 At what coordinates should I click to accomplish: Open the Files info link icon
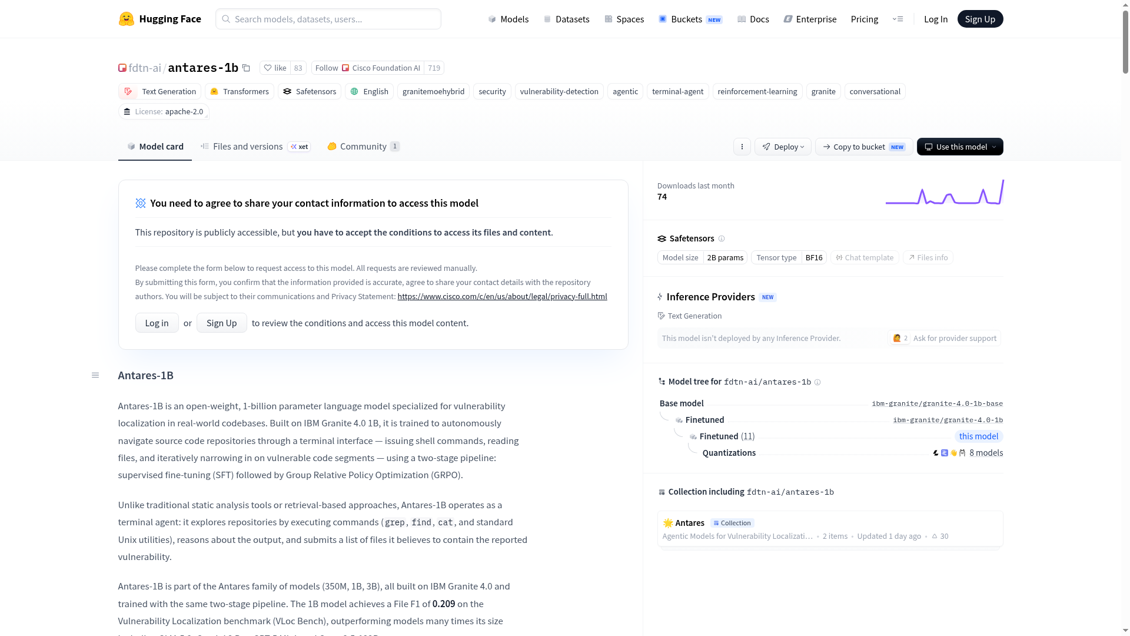coord(928,257)
